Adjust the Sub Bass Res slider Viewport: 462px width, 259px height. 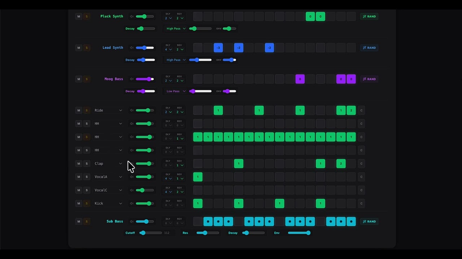coord(208,233)
